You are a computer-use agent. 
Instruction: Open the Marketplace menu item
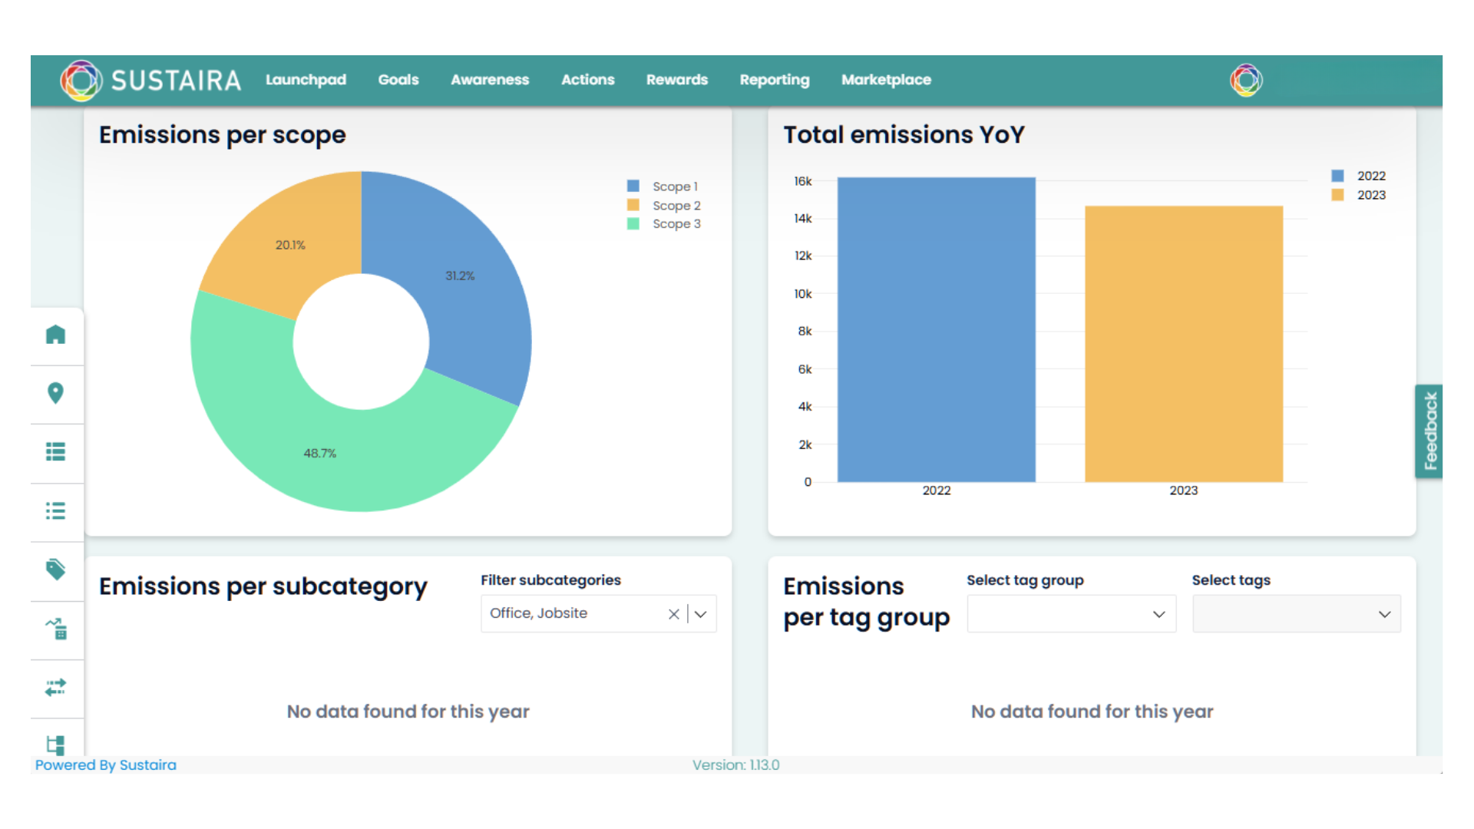point(886,80)
